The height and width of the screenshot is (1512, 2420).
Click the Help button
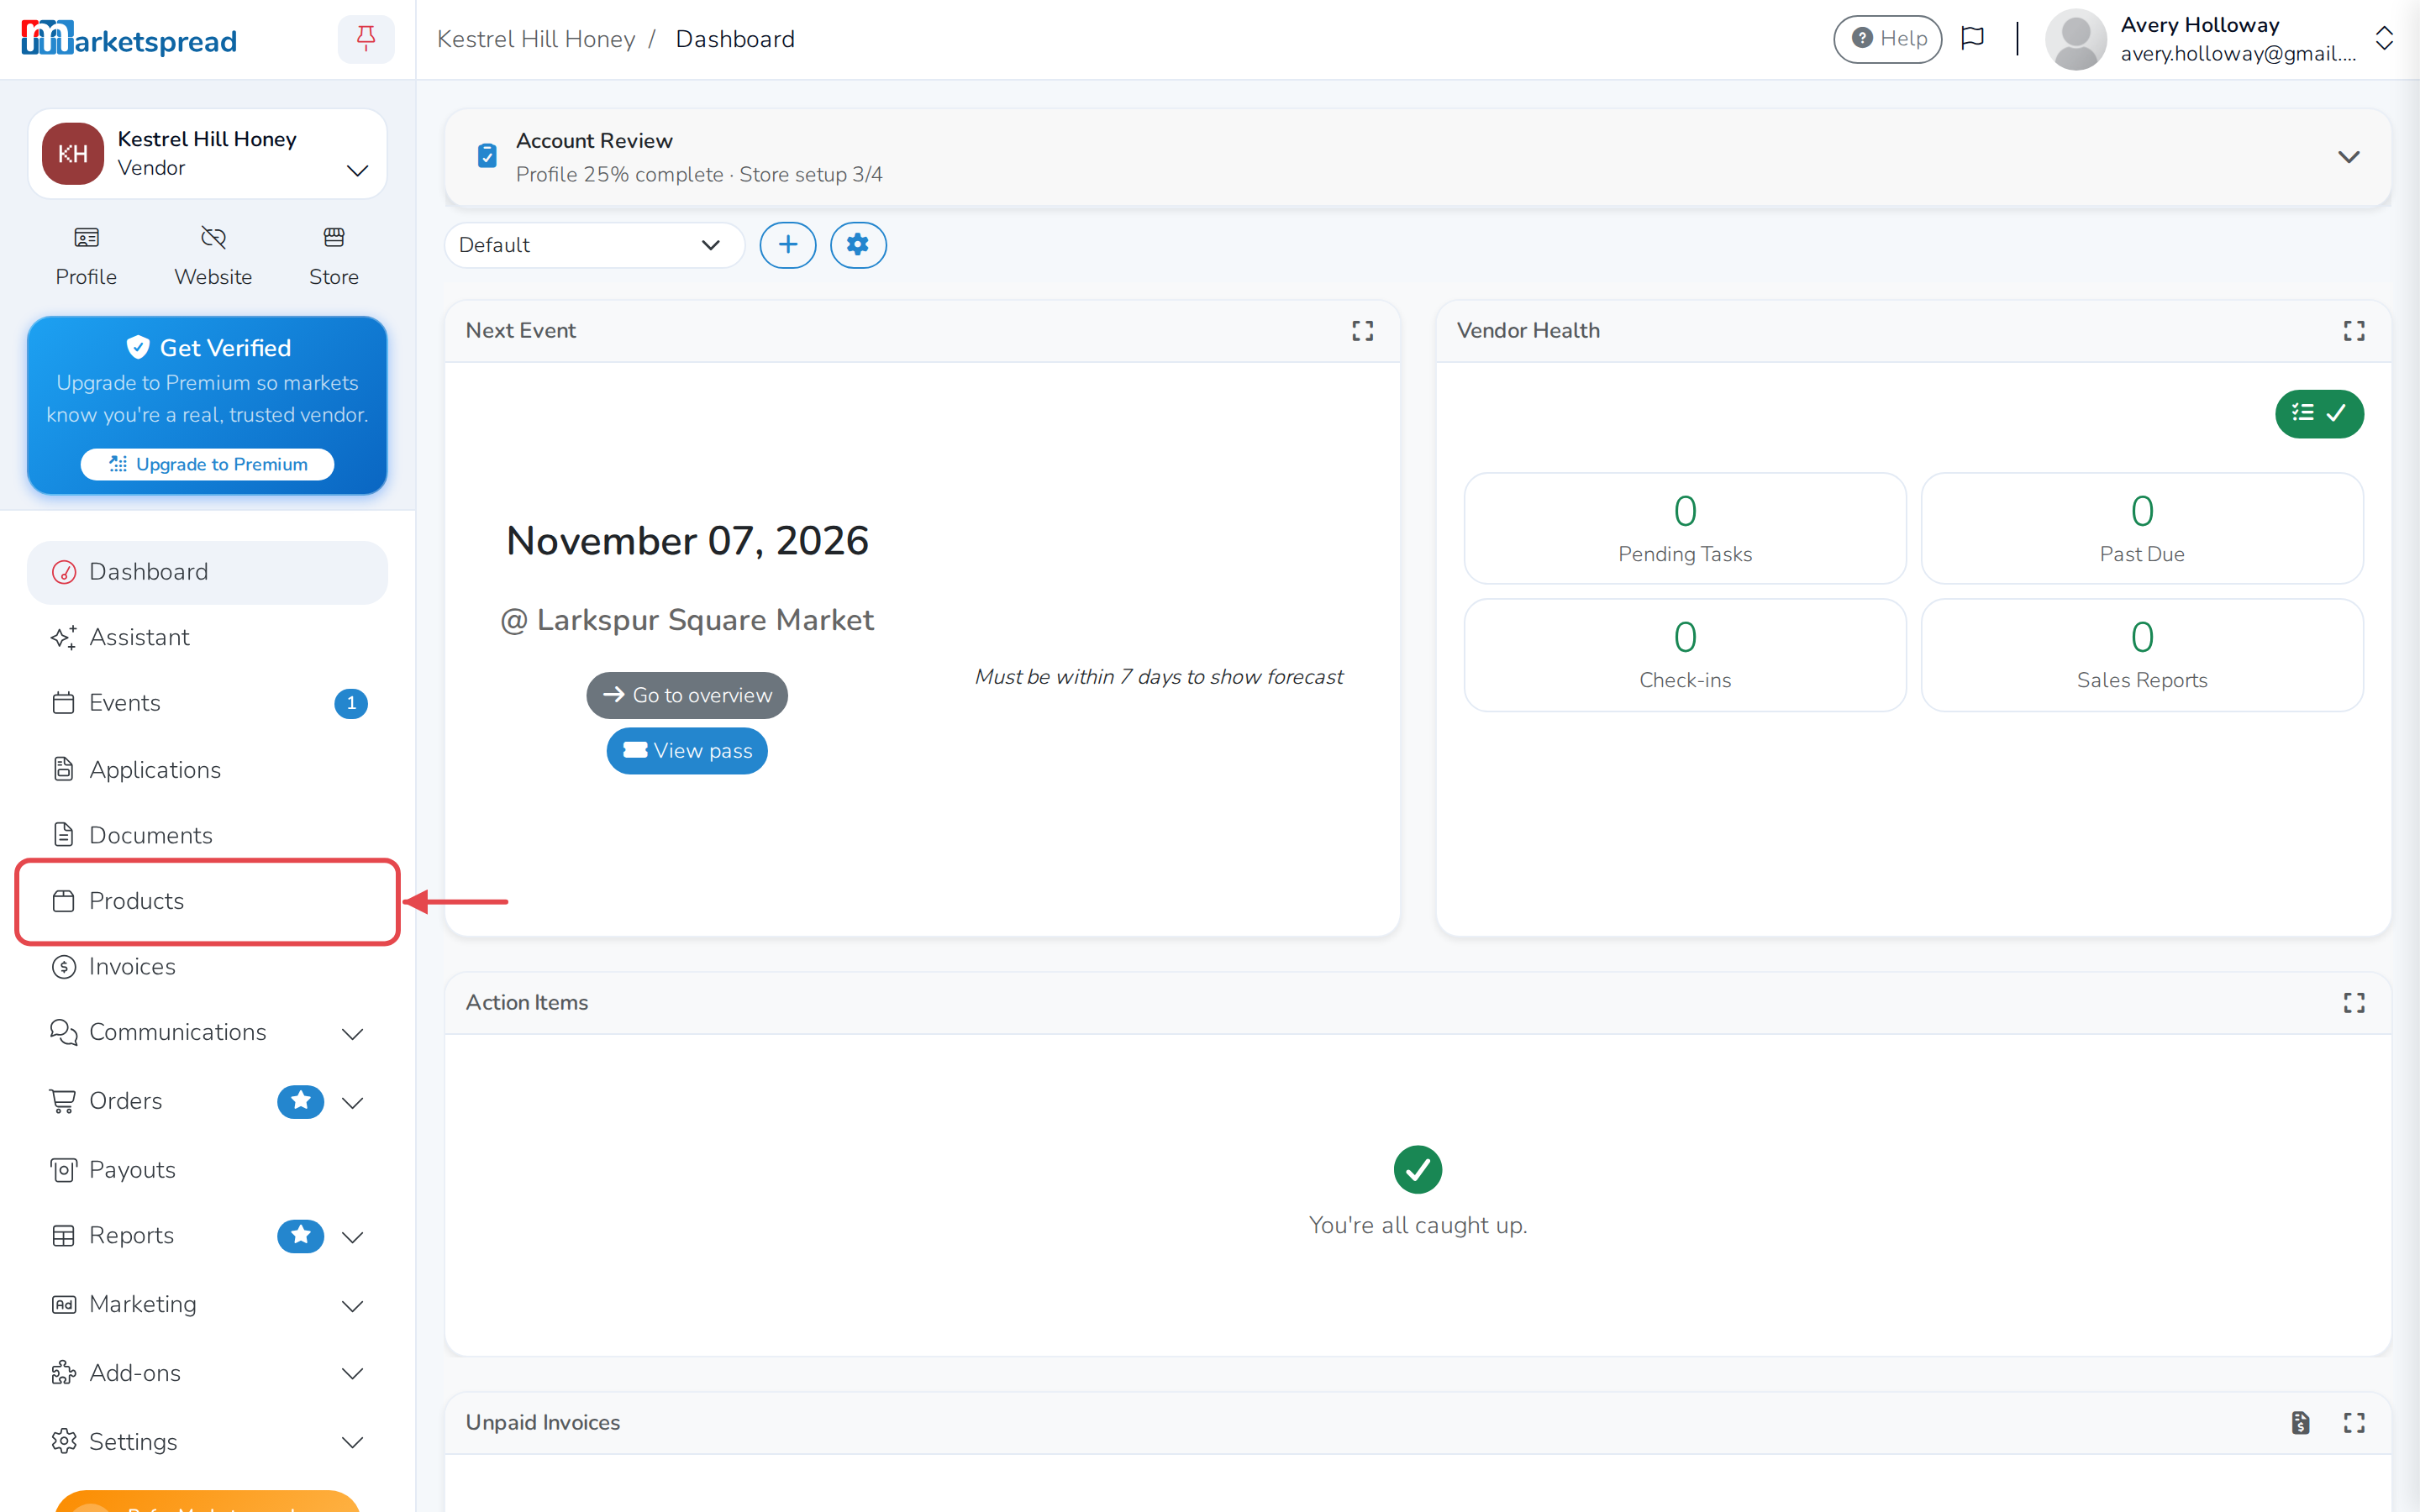click(x=1887, y=39)
